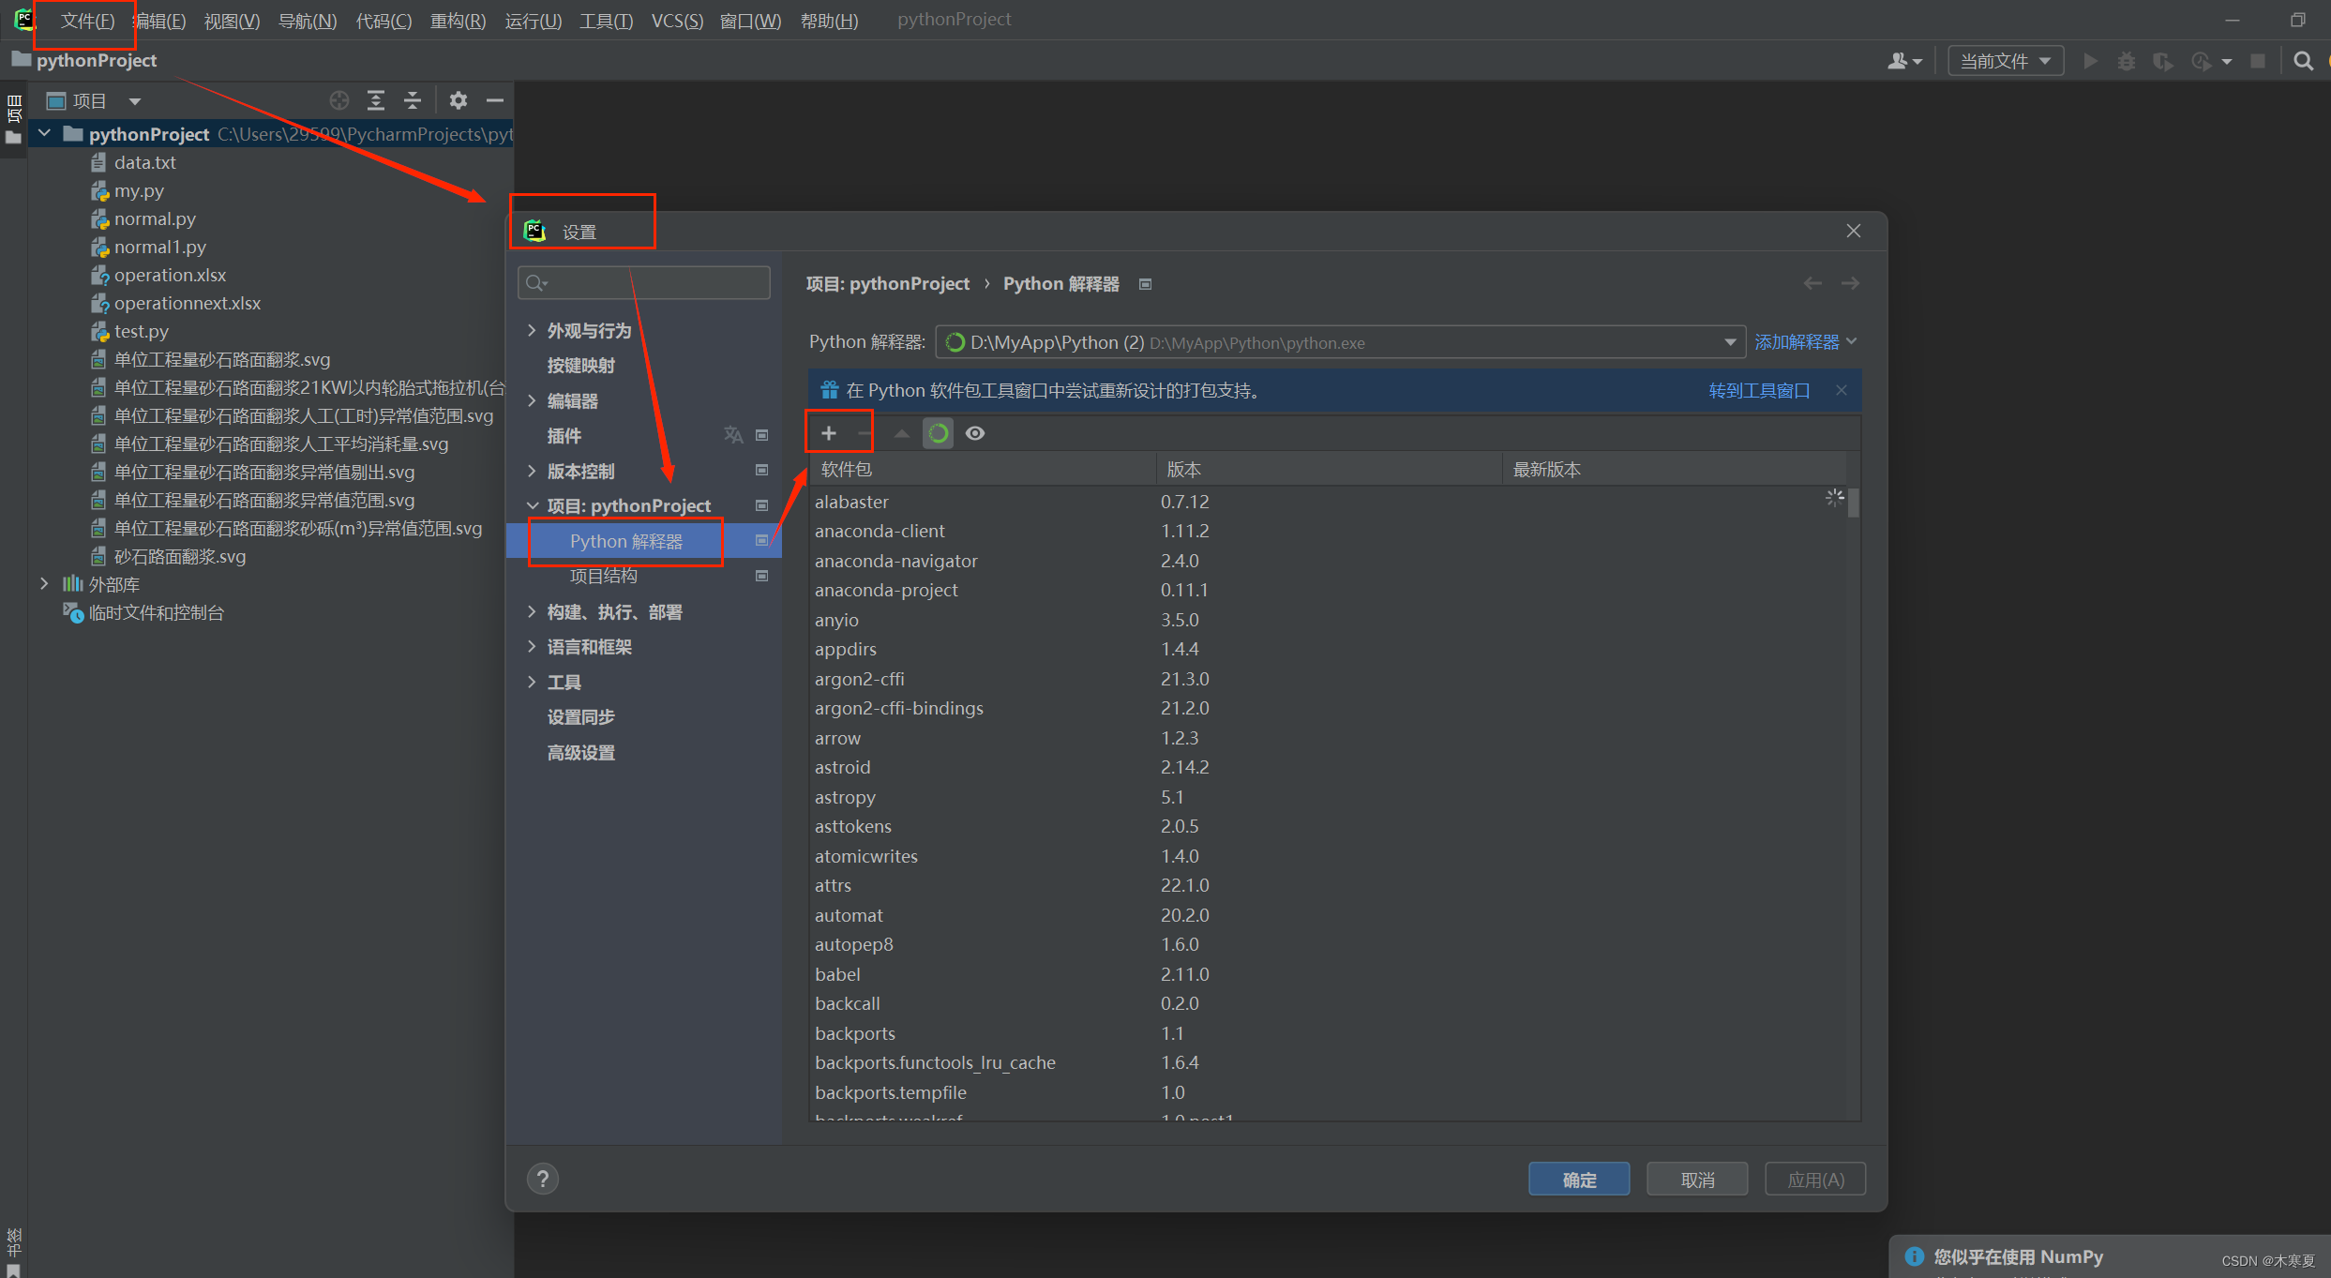Toggle show early releases eye icon

pos(975,433)
